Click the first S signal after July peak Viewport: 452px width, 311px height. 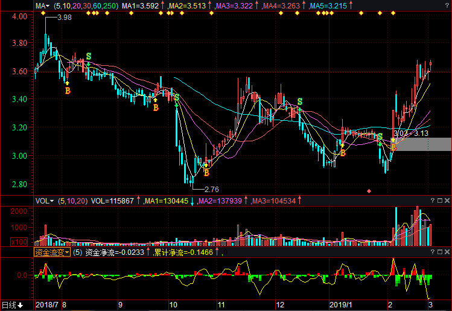coord(89,57)
